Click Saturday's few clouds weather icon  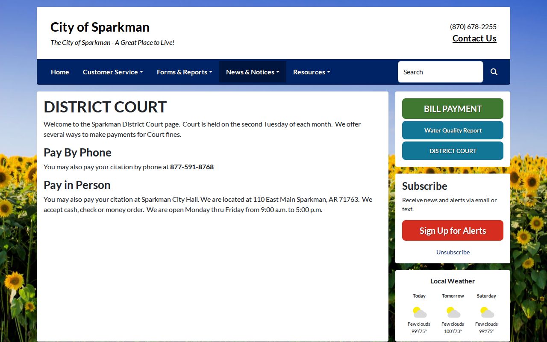click(487, 312)
